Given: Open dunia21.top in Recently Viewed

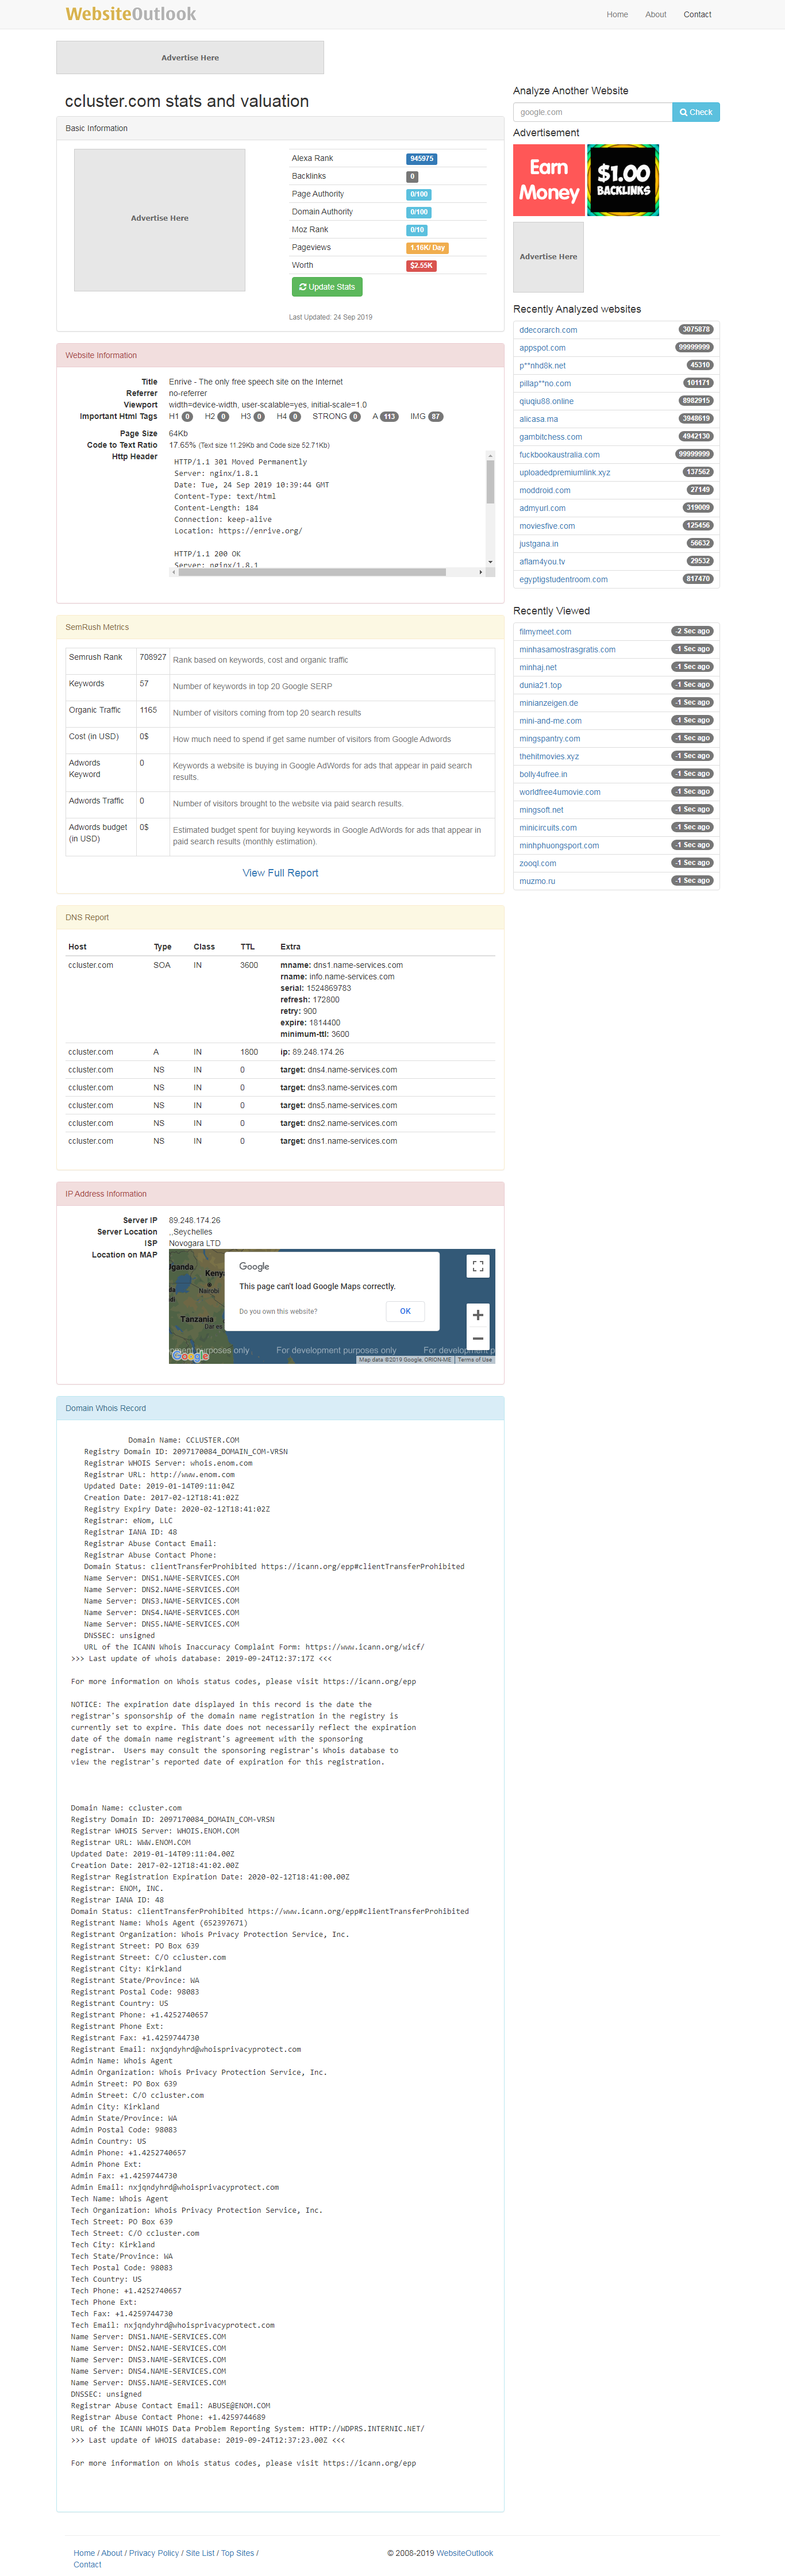Looking at the screenshot, I should (x=540, y=686).
